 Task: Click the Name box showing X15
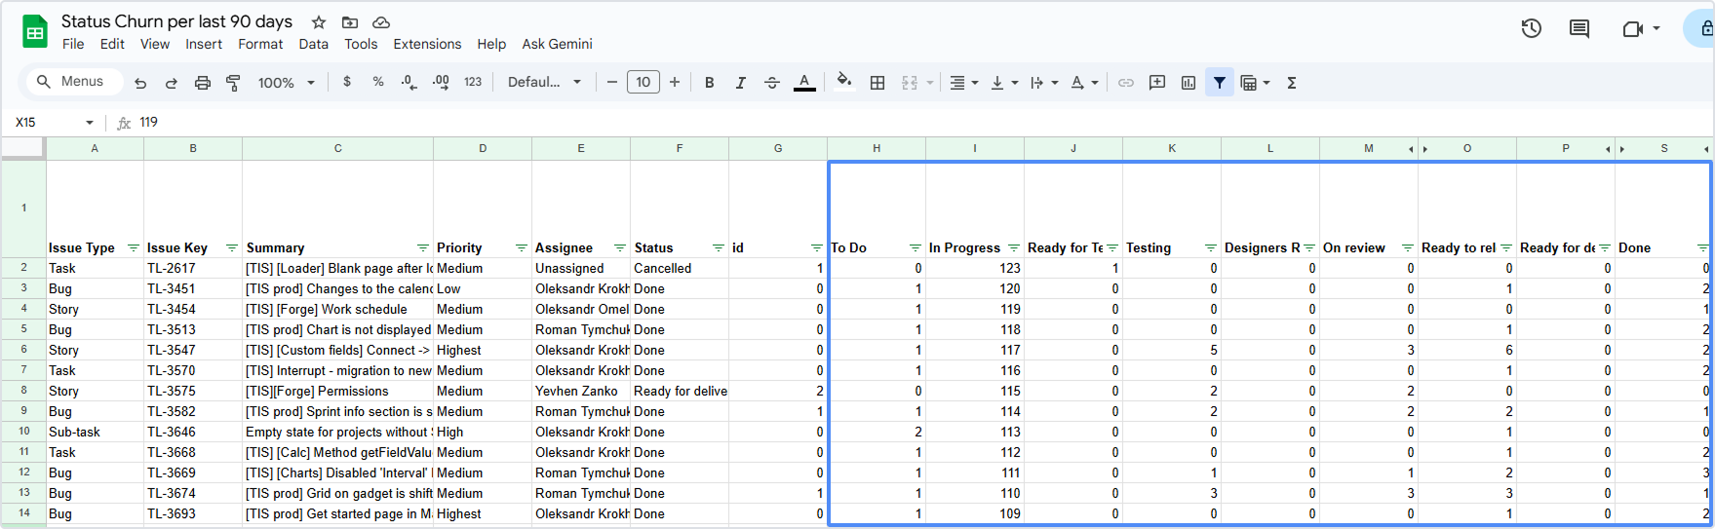point(45,123)
